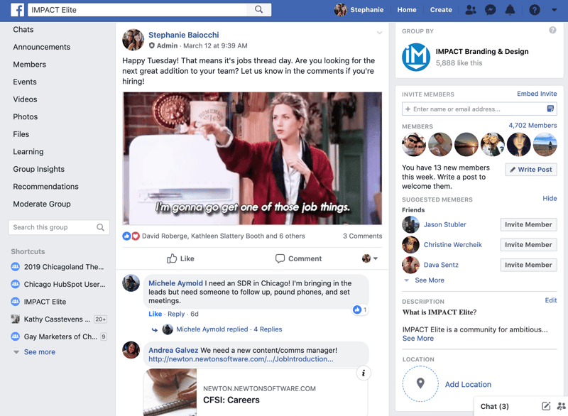Reply to Michele Aymold's comment
Image resolution: width=568 pixels, height=416 pixels.
pos(176,314)
